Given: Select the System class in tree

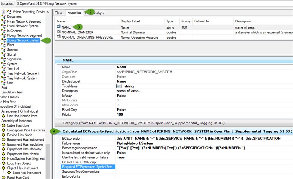Looking at the screenshot, I should point(12,64).
